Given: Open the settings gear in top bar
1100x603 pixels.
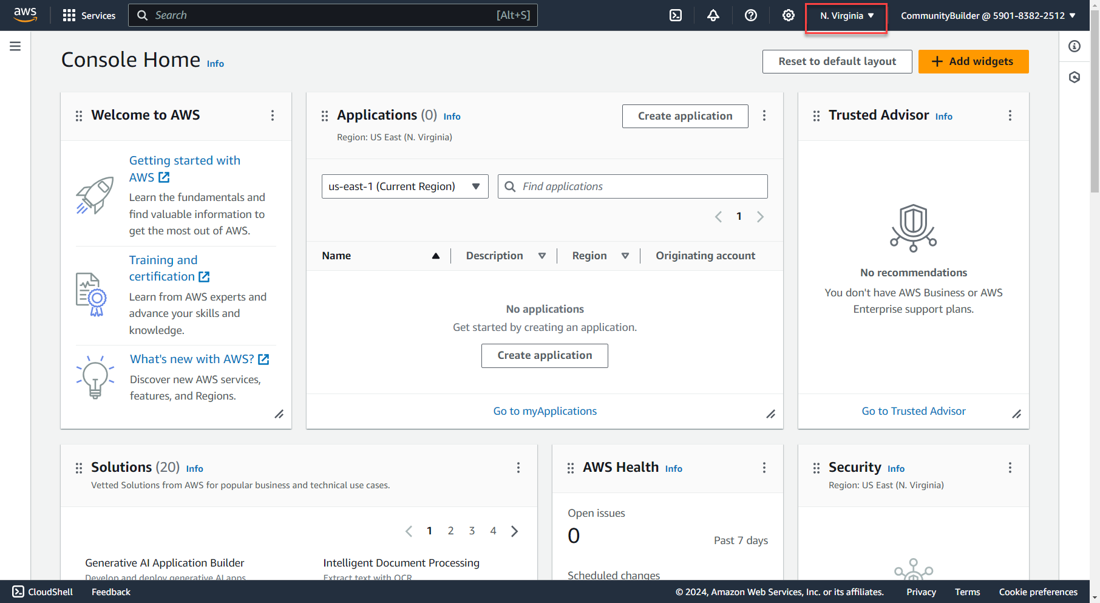Looking at the screenshot, I should tap(789, 16).
